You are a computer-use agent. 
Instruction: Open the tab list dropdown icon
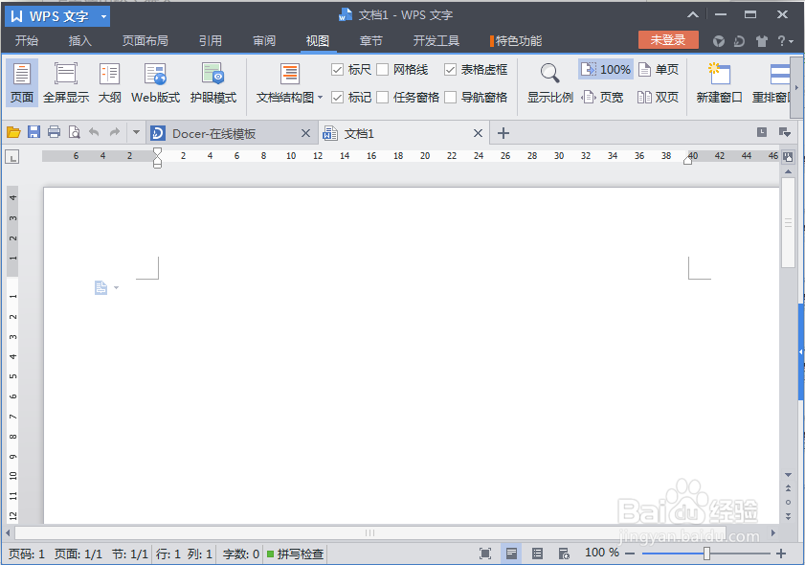coord(785,132)
